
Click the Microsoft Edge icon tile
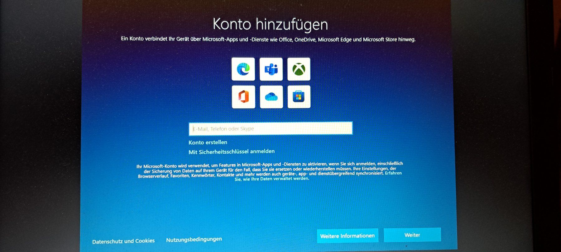pyautogui.click(x=243, y=69)
